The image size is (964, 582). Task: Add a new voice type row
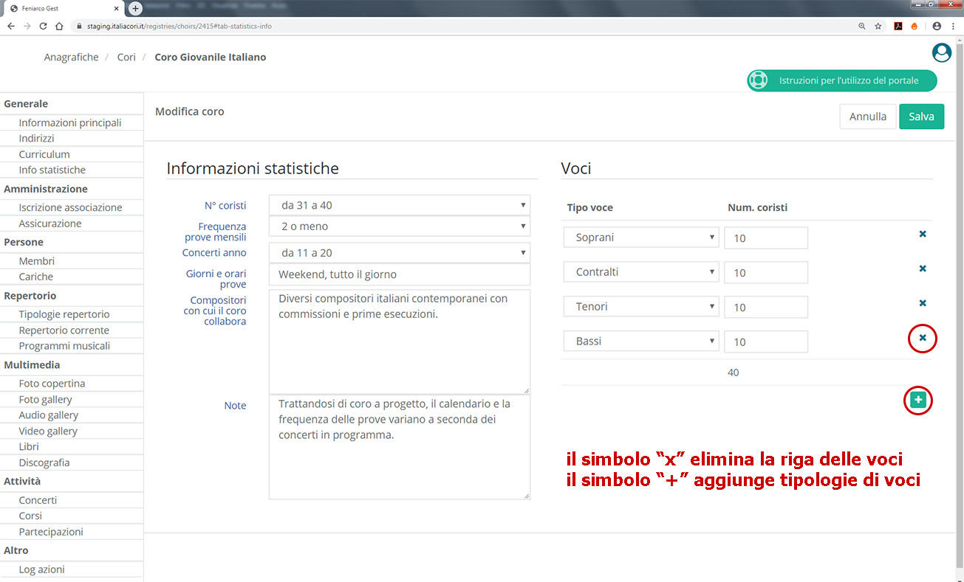[917, 400]
